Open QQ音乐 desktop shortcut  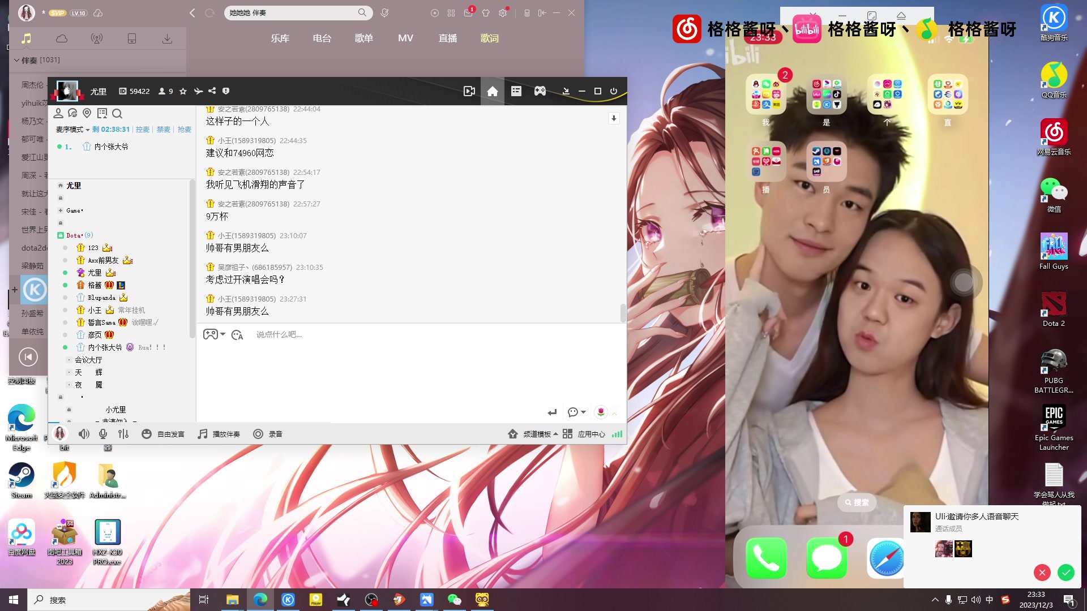pyautogui.click(x=1054, y=80)
